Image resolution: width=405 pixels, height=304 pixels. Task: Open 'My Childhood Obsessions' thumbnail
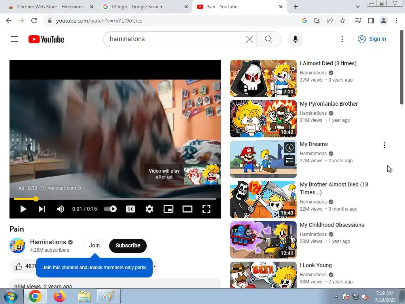[263, 239]
